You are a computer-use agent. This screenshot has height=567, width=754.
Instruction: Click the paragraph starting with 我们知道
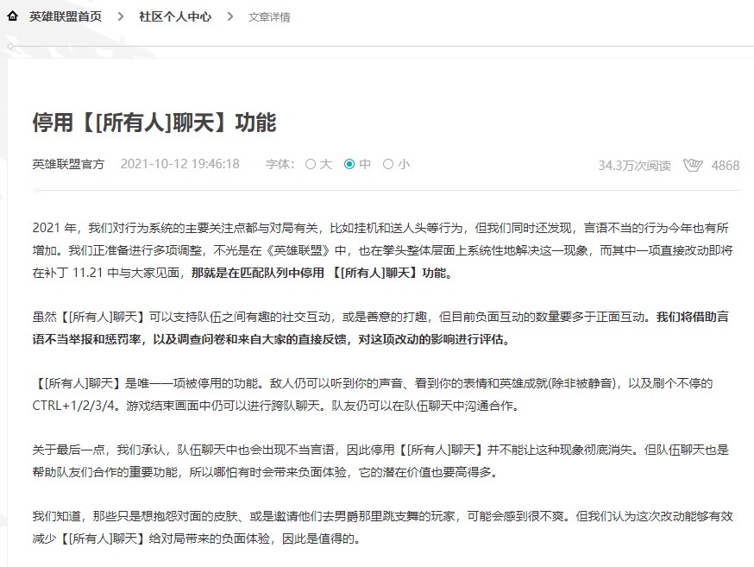[x=382, y=527]
